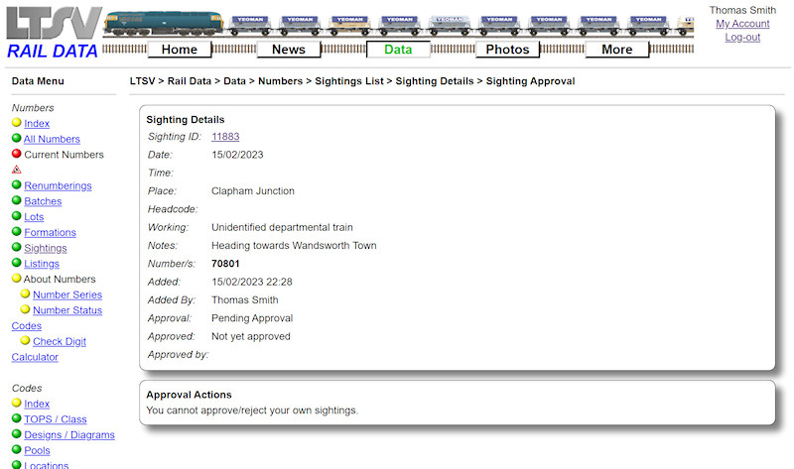
Task: Open Pools link
Action: 37,451
